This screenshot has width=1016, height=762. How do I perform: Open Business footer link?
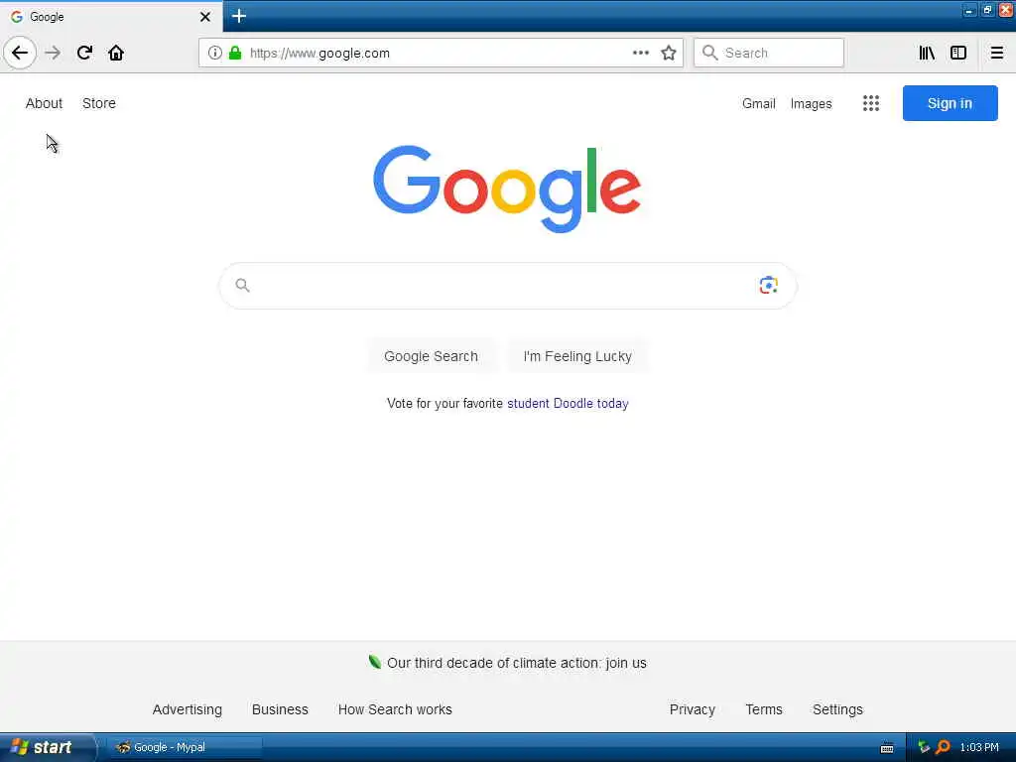coord(280,709)
